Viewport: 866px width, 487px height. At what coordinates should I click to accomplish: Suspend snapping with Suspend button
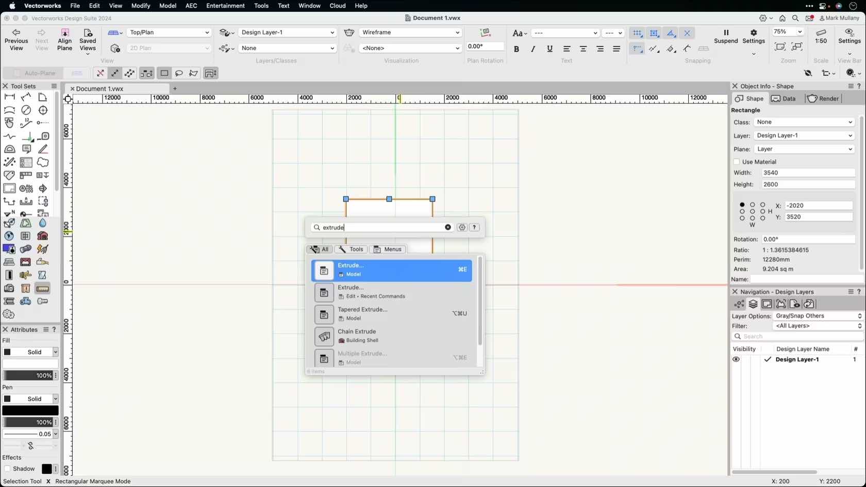point(726,36)
